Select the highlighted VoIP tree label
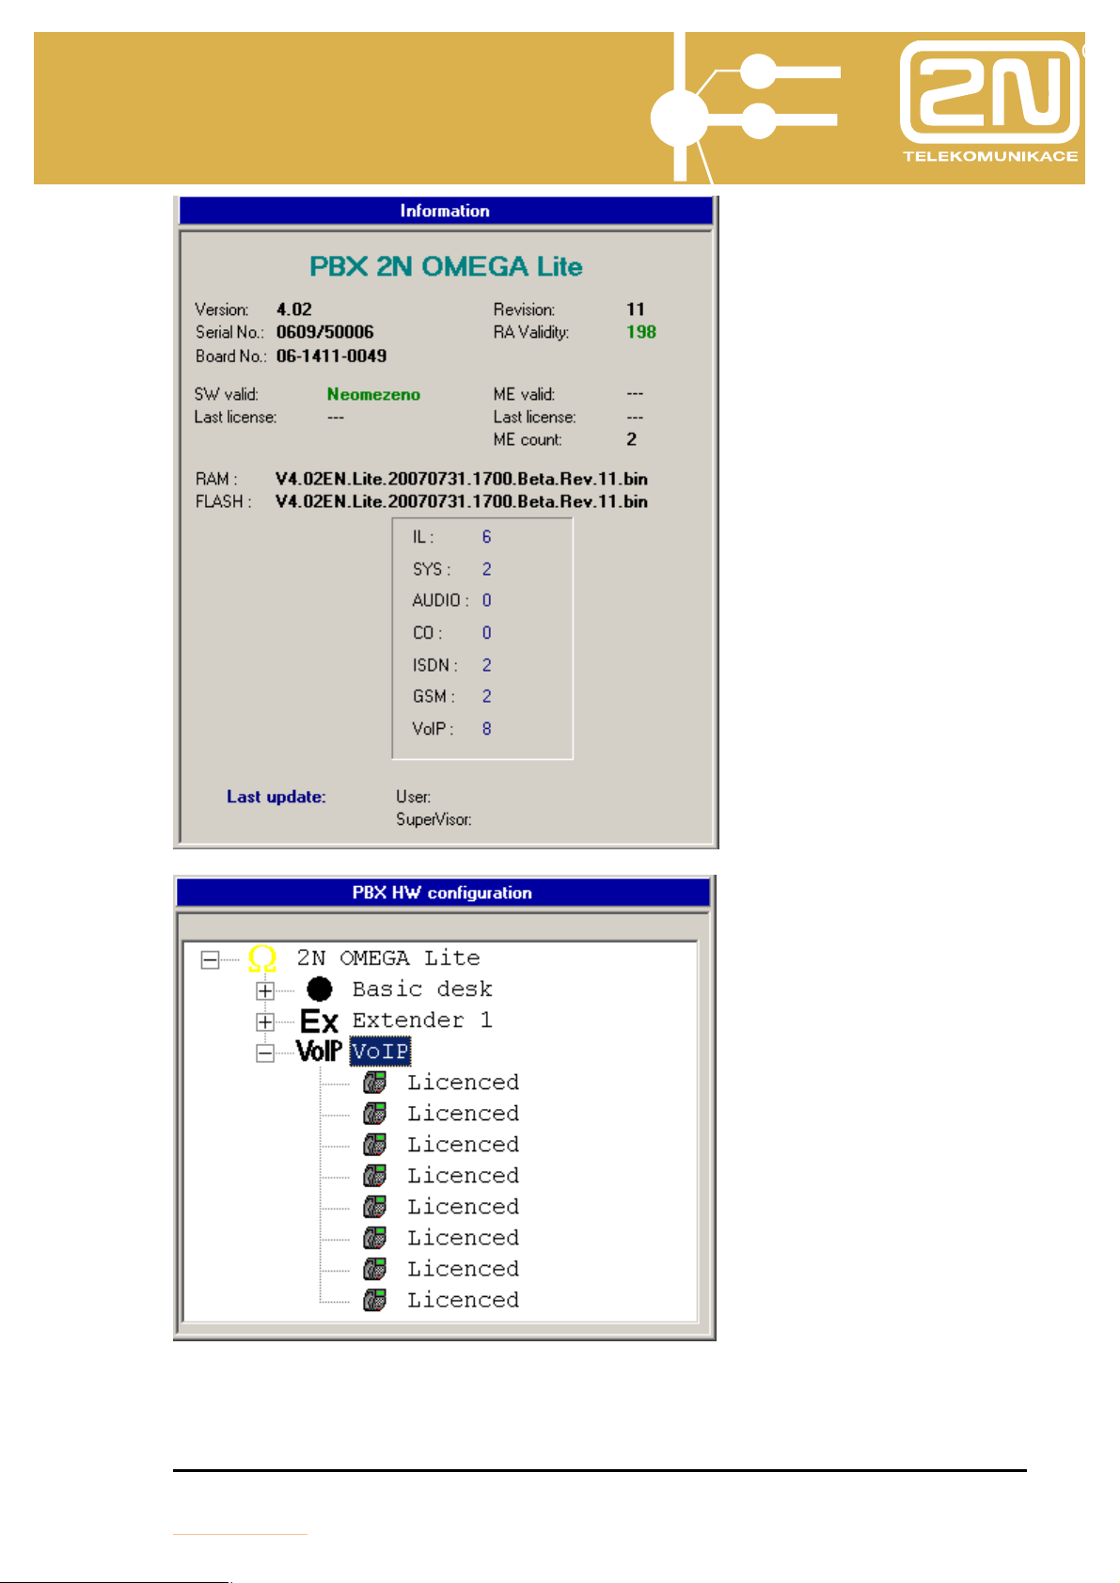 [x=381, y=1052]
